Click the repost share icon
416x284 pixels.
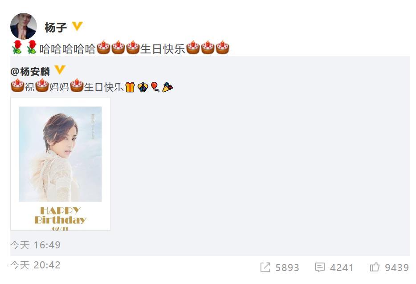click(265, 267)
